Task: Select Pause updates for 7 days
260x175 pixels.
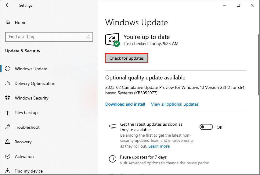Action: pos(143,157)
